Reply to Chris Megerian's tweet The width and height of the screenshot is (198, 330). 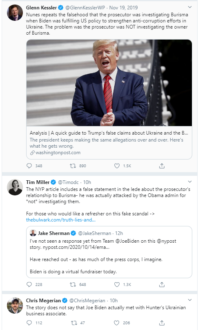(29, 323)
